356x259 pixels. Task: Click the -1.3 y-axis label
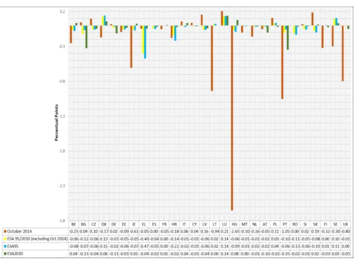[x=62, y=116]
